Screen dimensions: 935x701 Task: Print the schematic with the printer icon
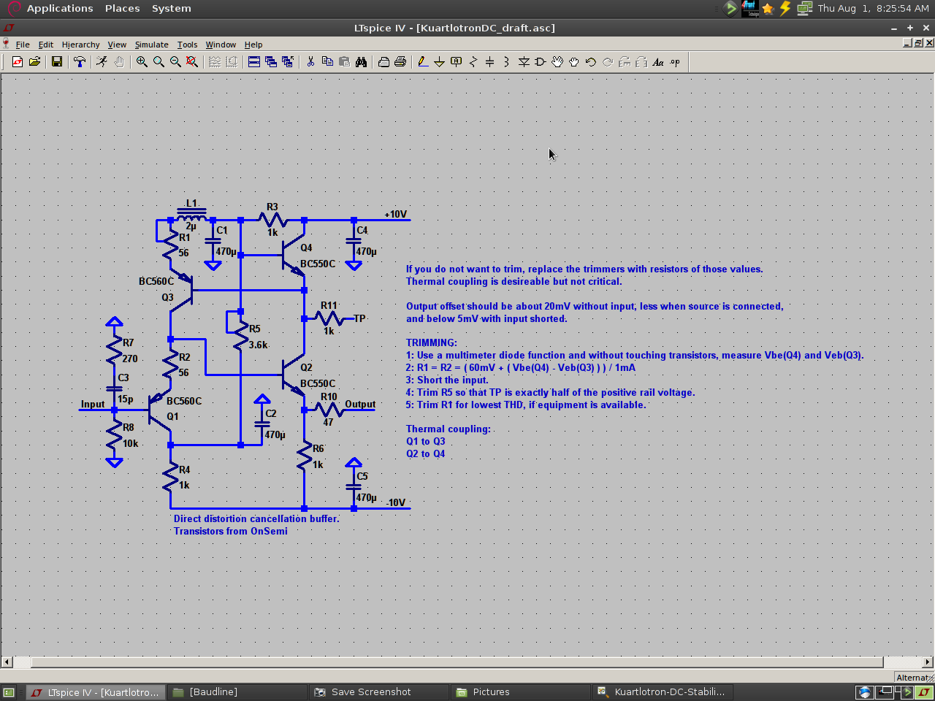(x=400, y=62)
